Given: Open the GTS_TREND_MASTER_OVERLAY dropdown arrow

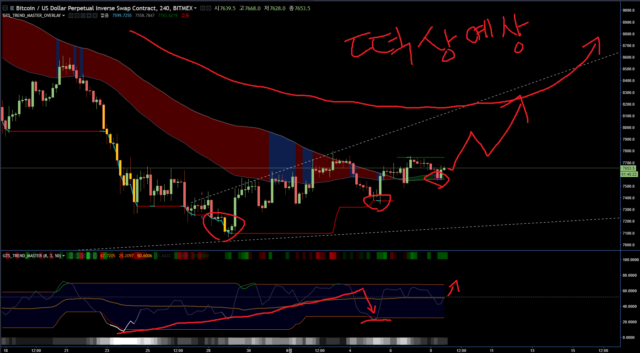Looking at the screenshot, I should 64,16.
